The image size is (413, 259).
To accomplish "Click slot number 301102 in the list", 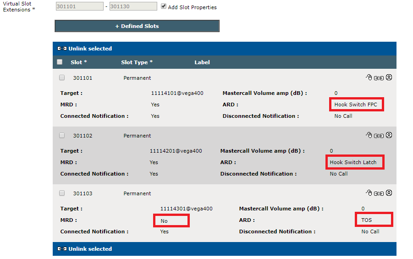I will 83,136.
